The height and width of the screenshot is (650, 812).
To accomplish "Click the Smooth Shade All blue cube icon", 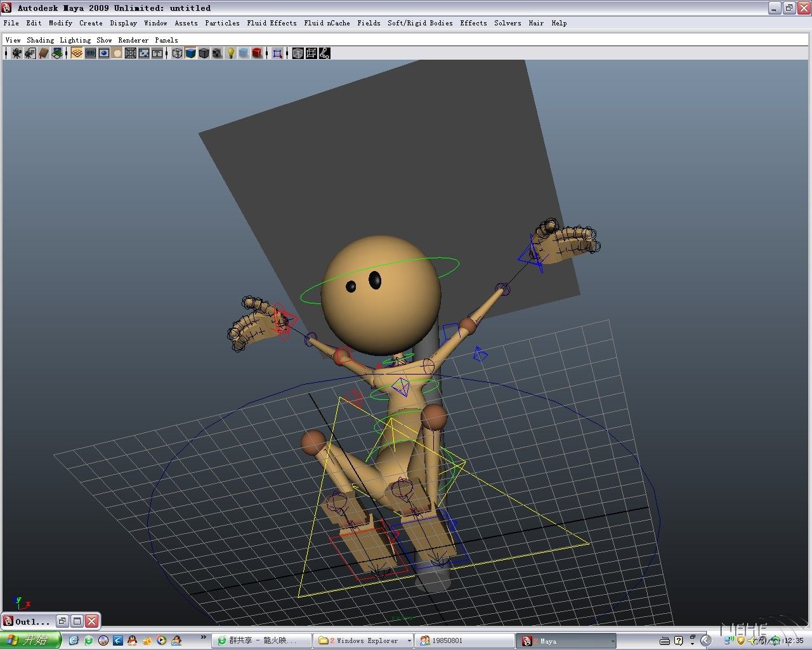I will [x=190, y=53].
